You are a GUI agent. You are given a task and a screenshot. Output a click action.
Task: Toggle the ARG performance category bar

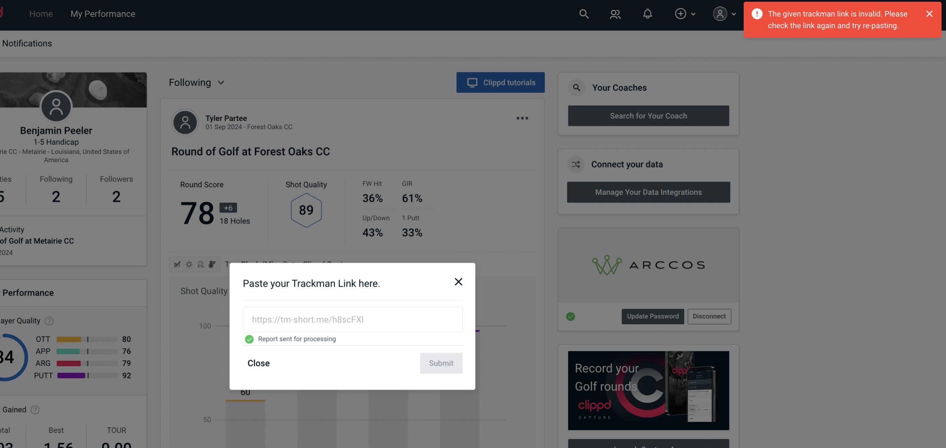(x=87, y=363)
